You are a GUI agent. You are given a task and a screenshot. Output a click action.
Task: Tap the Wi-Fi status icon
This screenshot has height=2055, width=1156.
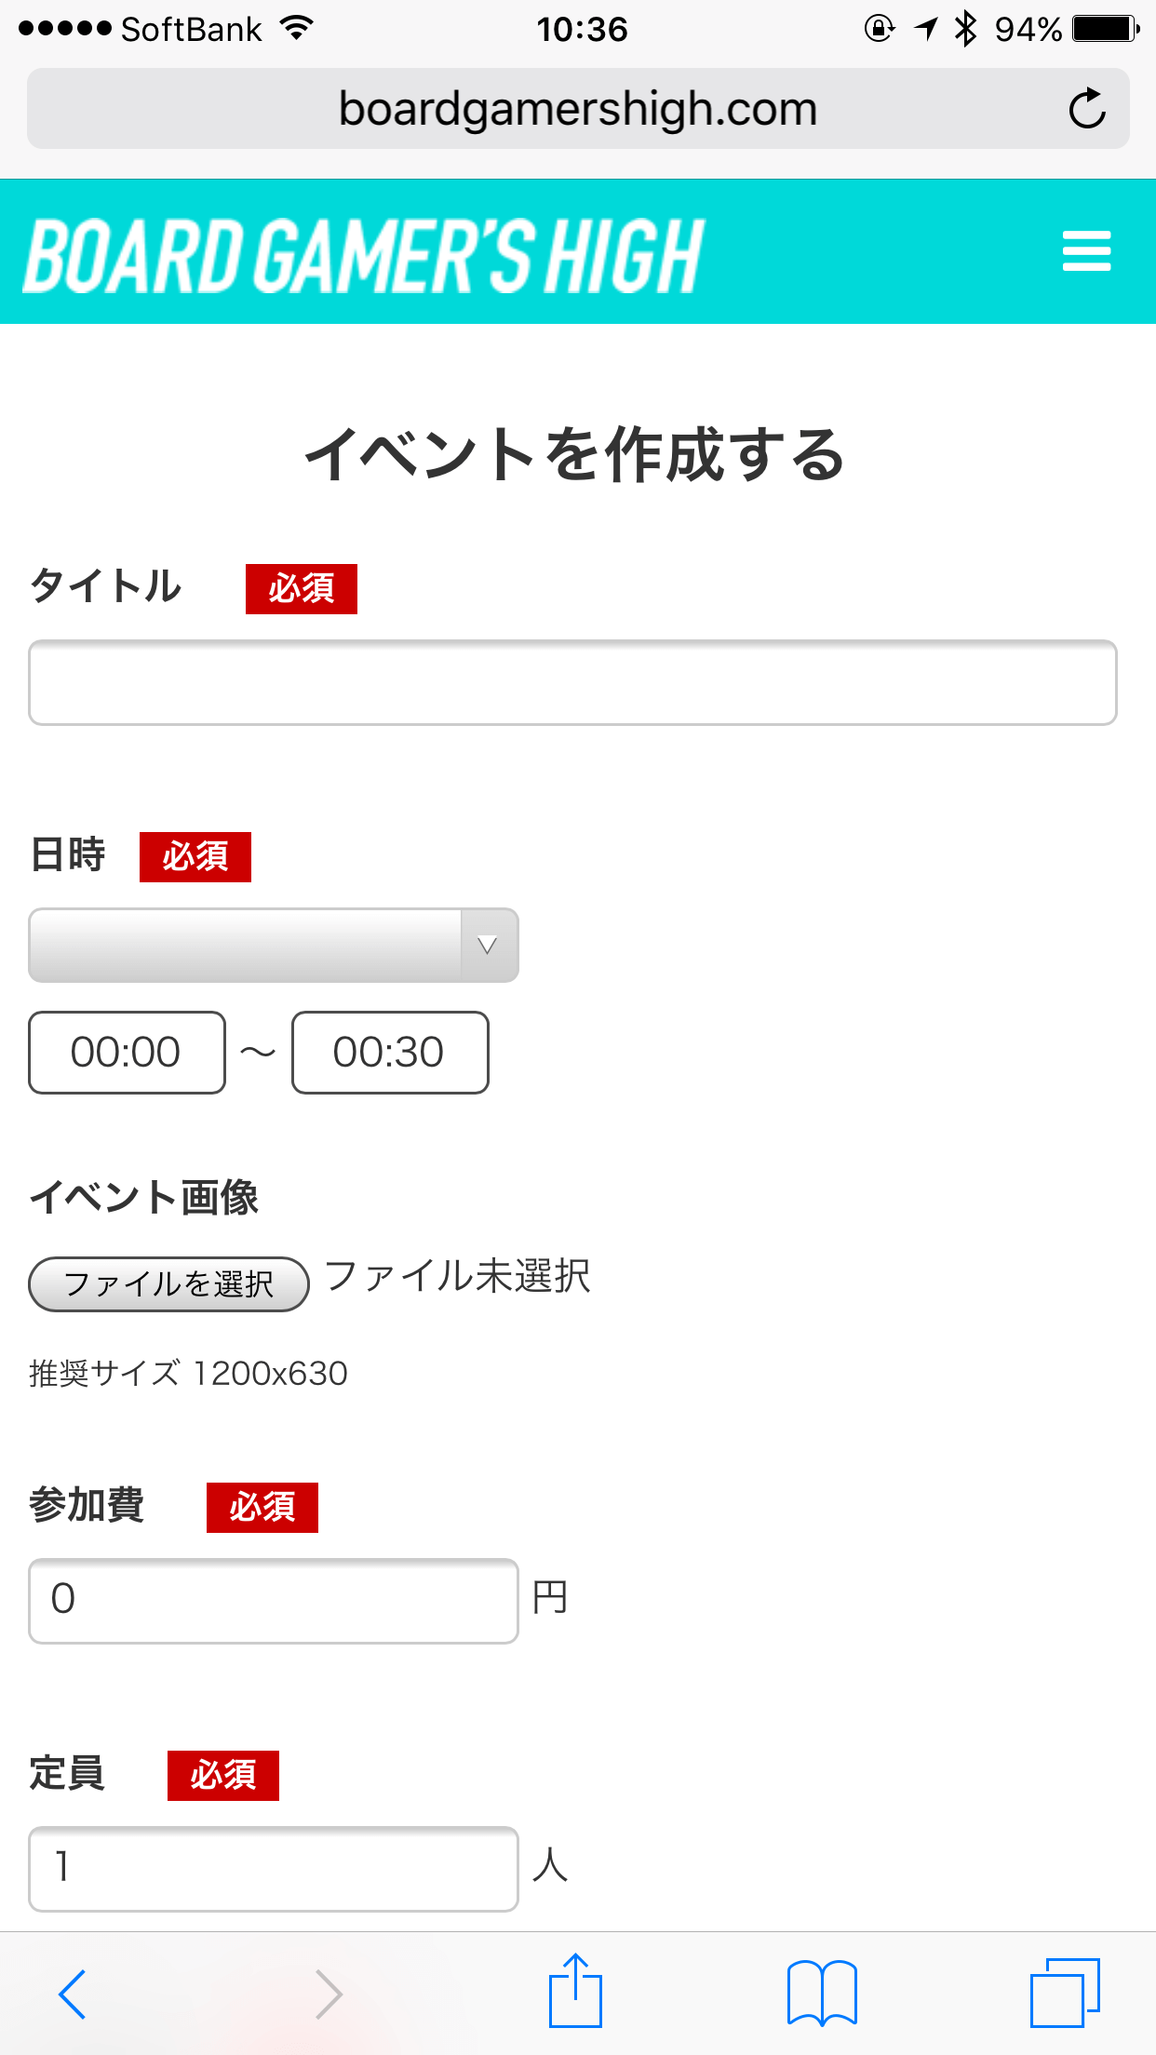[x=296, y=28]
